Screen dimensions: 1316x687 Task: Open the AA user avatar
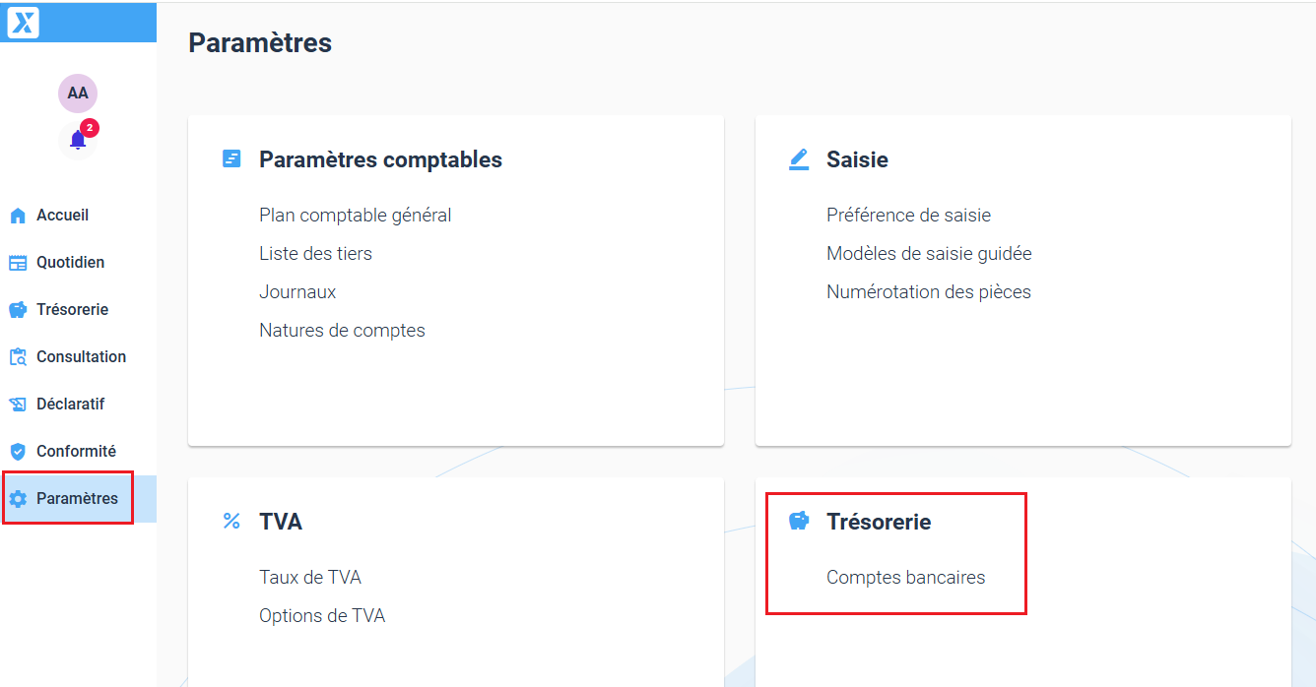pos(78,94)
